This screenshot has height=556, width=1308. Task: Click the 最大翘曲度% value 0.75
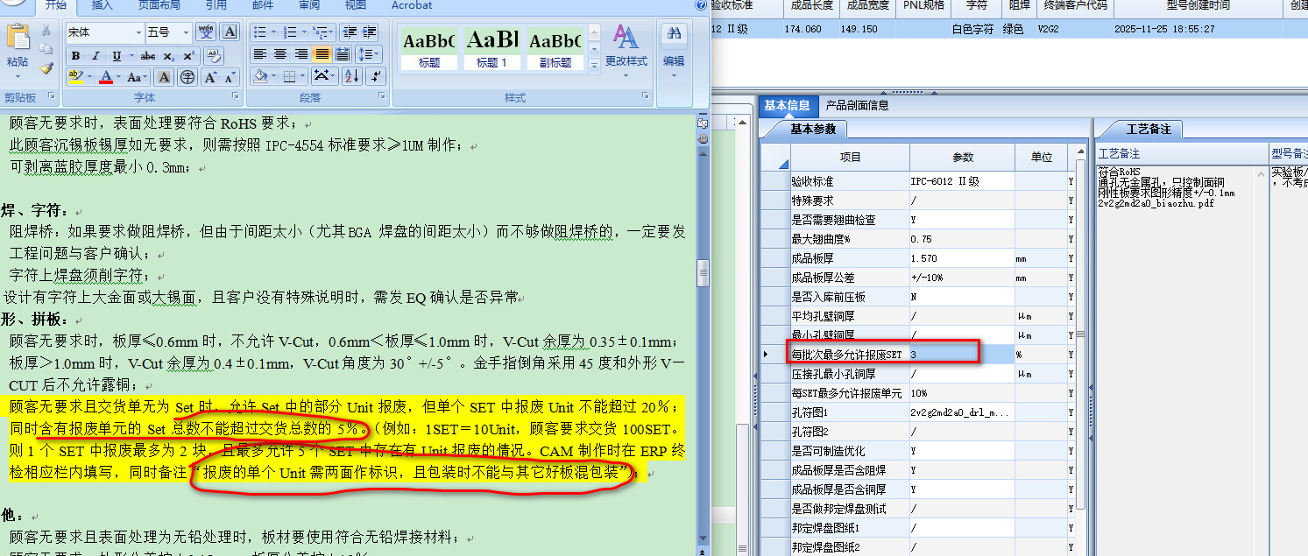click(x=962, y=239)
